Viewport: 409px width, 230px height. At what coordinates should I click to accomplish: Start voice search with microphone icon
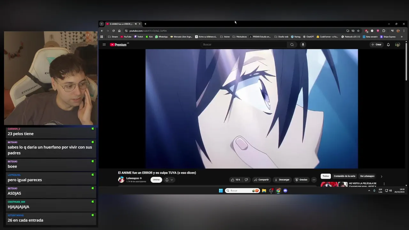pos(303,45)
